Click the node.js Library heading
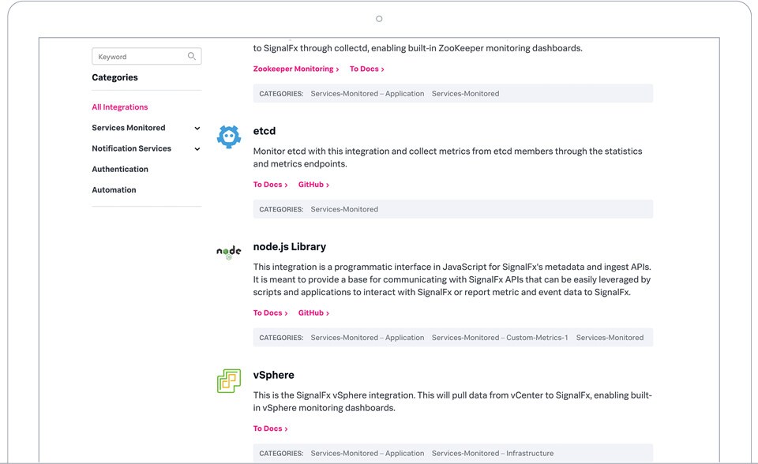 click(290, 246)
